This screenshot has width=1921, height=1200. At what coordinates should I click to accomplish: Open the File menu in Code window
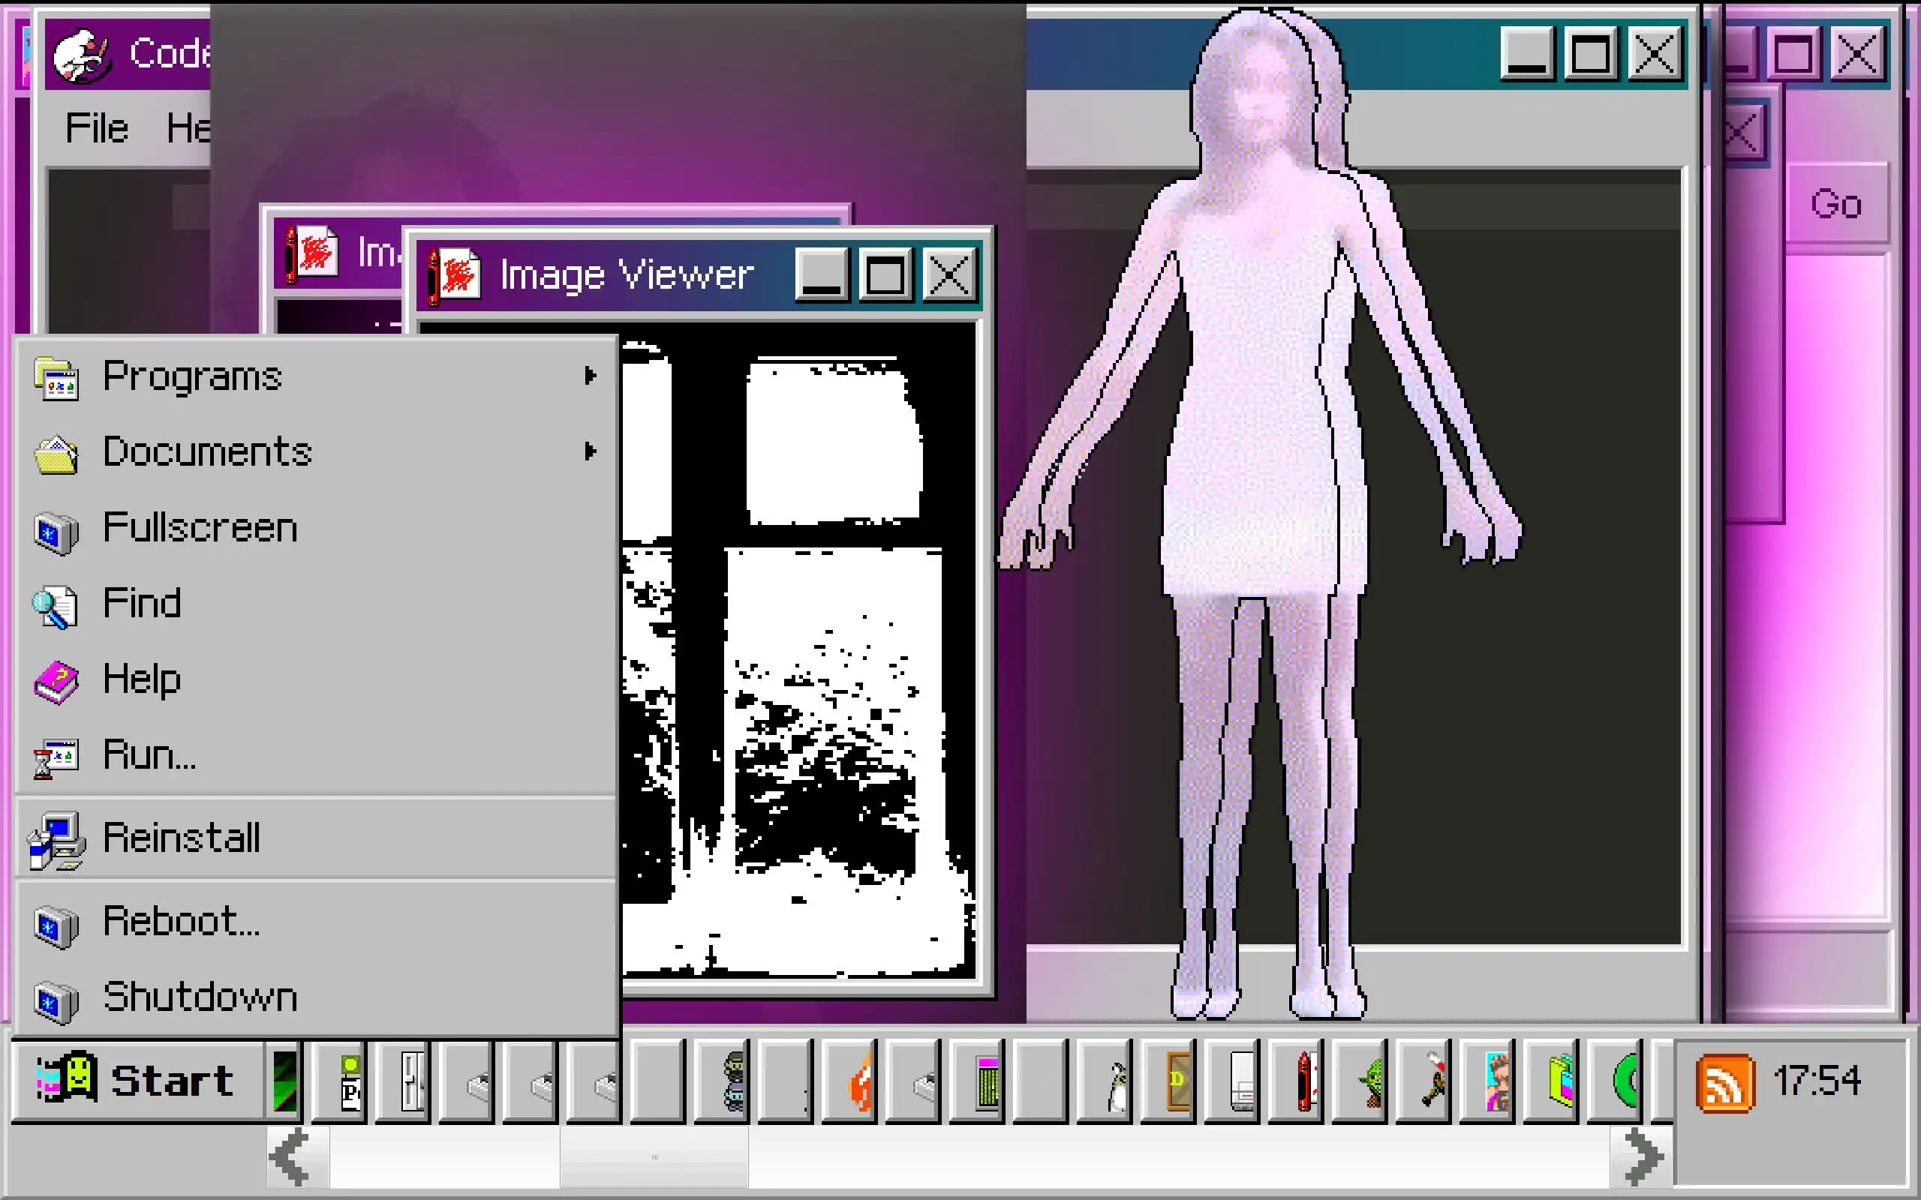96,127
